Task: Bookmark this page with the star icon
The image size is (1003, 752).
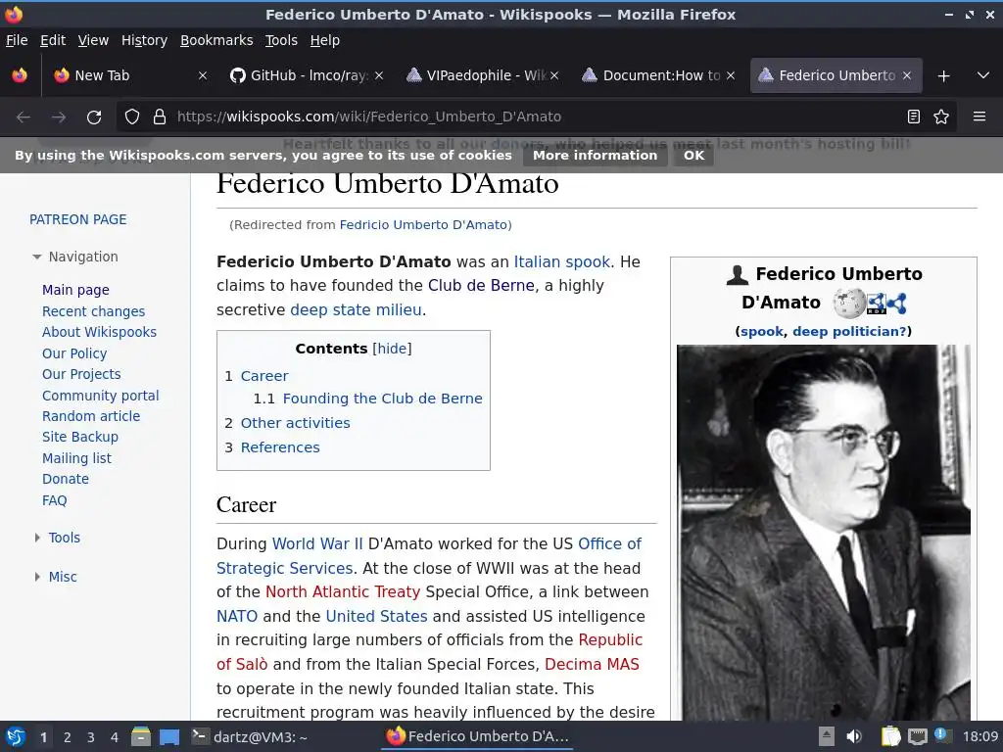Action: [941, 117]
